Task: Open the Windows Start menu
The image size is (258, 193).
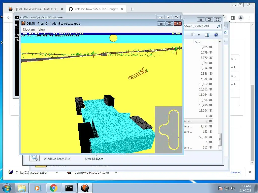Action: (x=7, y=188)
